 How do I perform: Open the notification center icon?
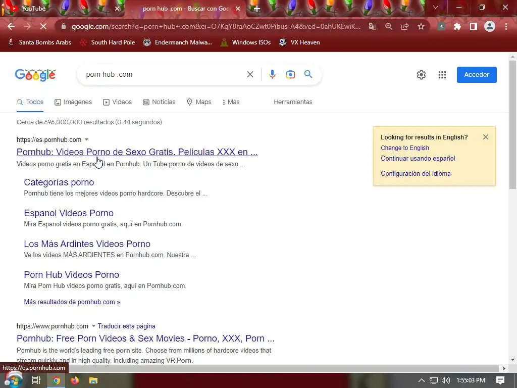(x=500, y=380)
